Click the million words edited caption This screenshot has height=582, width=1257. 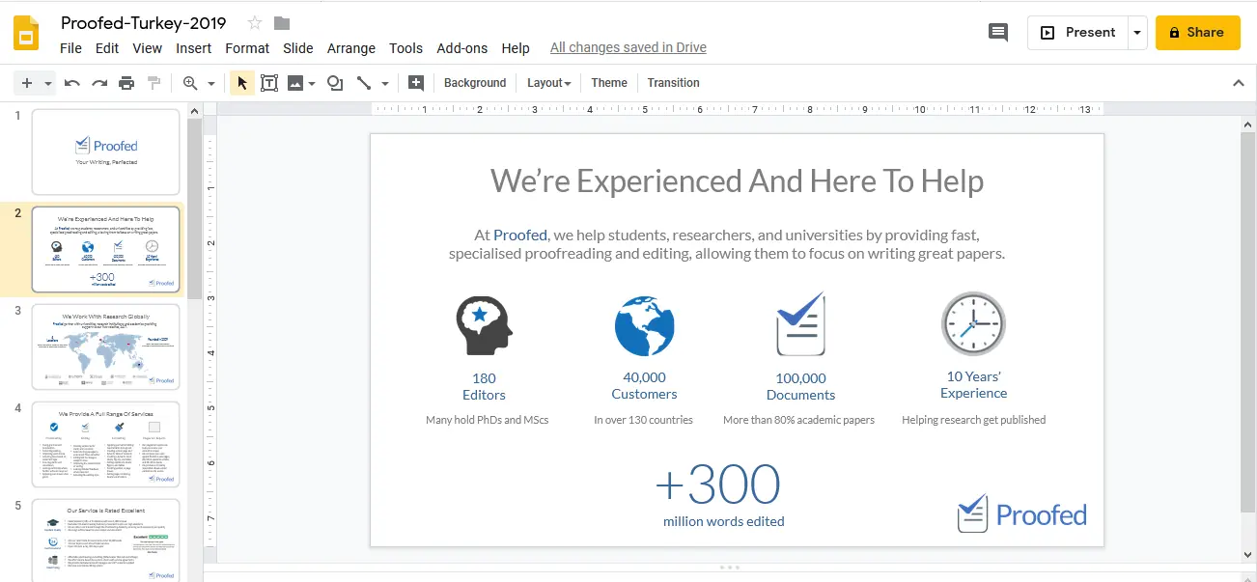click(x=723, y=521)
